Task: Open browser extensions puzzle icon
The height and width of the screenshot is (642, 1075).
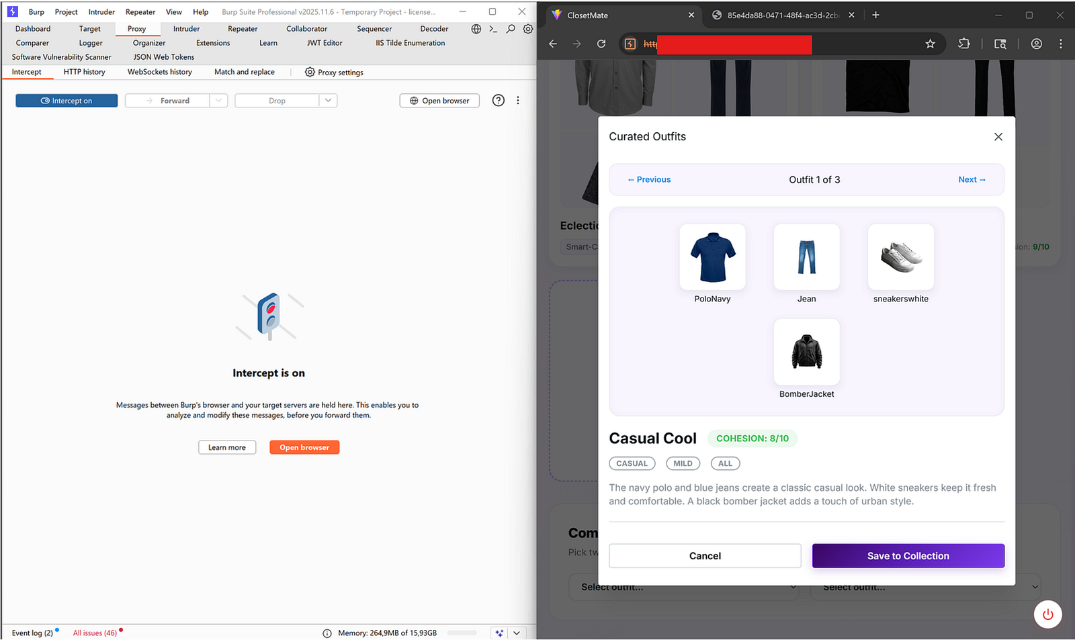Action: [964, 44]
